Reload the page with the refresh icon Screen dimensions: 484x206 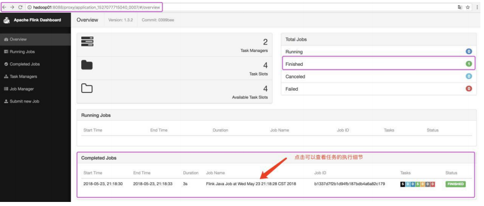[x=20, y=7]
